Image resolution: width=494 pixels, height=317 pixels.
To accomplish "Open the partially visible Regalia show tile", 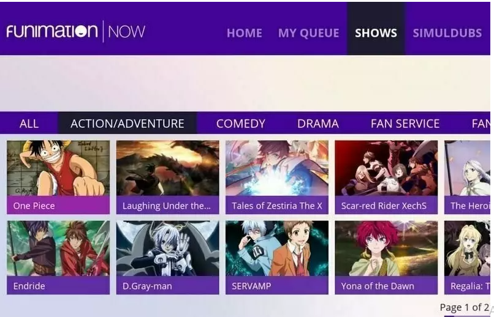I will pyautogui.click(x=467, y=258).
